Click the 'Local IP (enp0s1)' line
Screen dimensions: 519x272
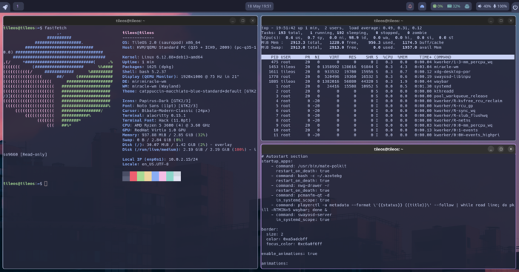pyautogui.click(x=160, y=159)
